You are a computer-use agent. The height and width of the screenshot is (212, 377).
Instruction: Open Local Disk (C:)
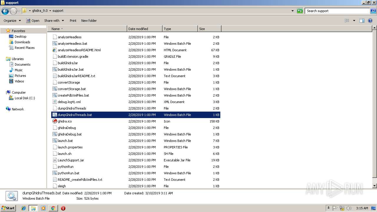pyautogui.click(x=25, y=98)
